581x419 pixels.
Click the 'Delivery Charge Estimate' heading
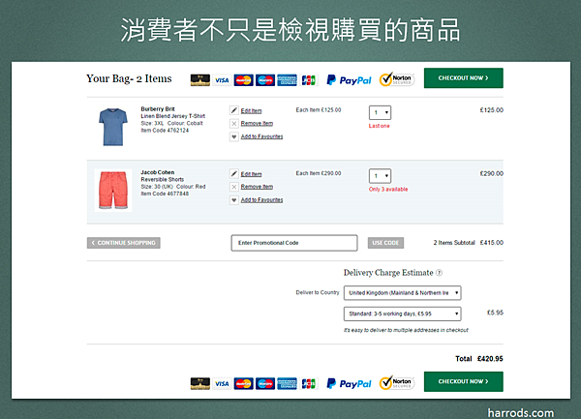388,273
